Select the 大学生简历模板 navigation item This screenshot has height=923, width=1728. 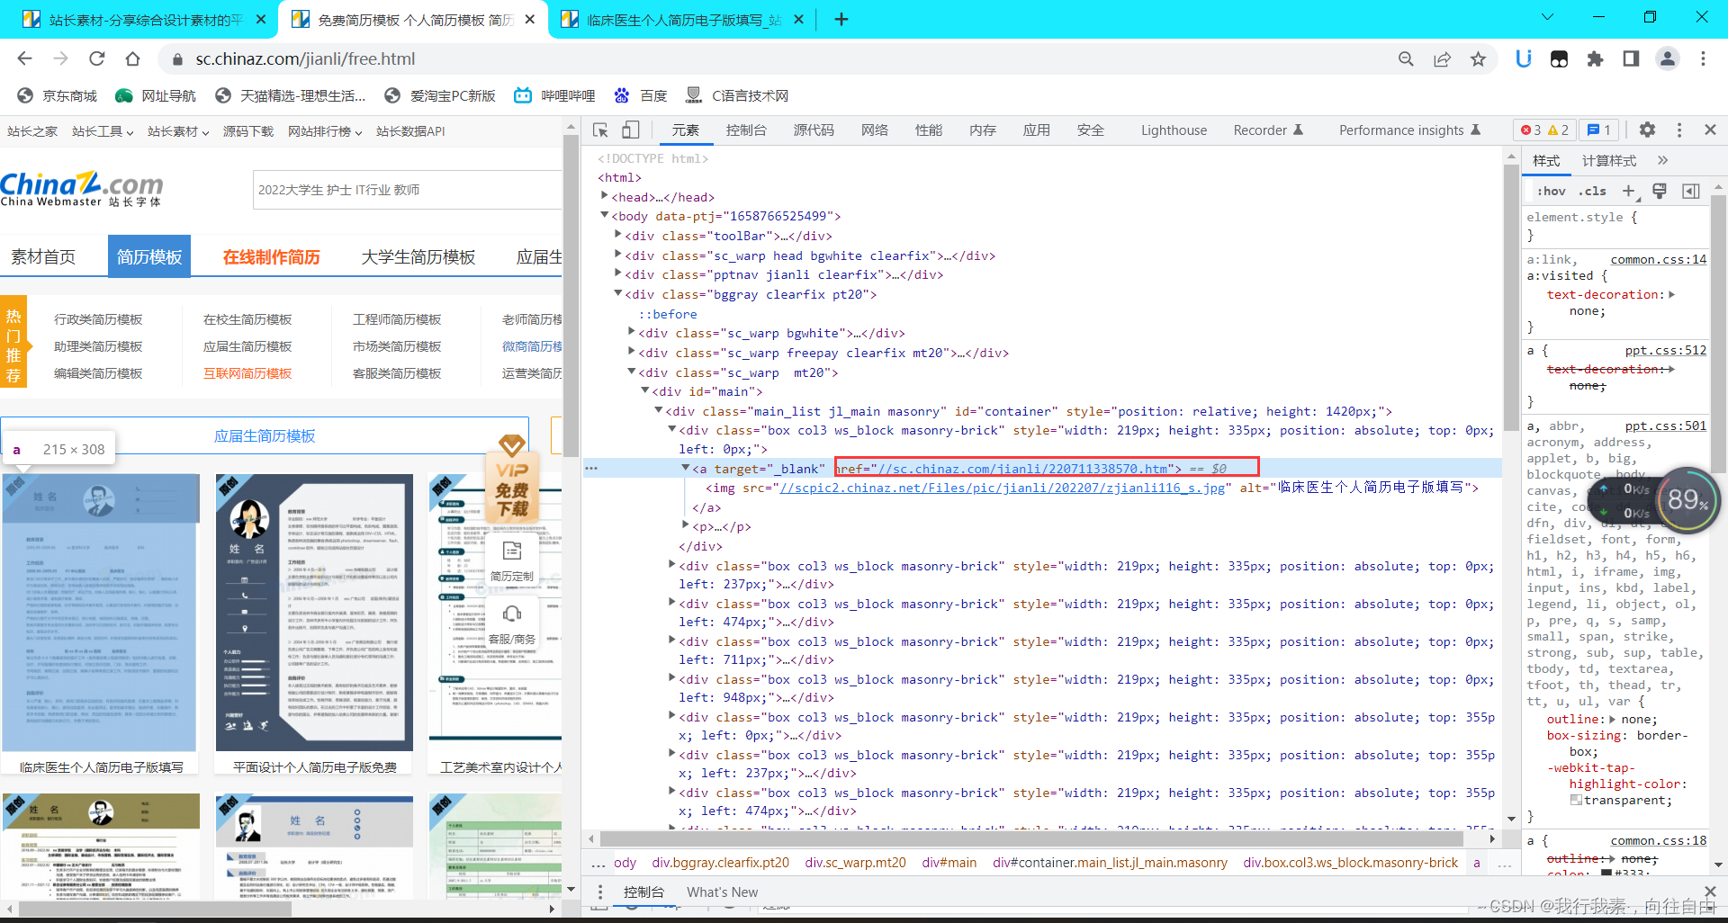(418, 257)
